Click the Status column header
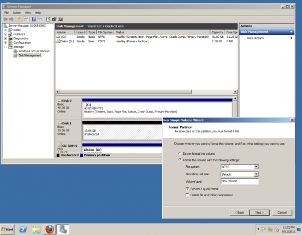The width and height of the screenshot is (302, 235). pyautogui.click(x=162, y=32)
